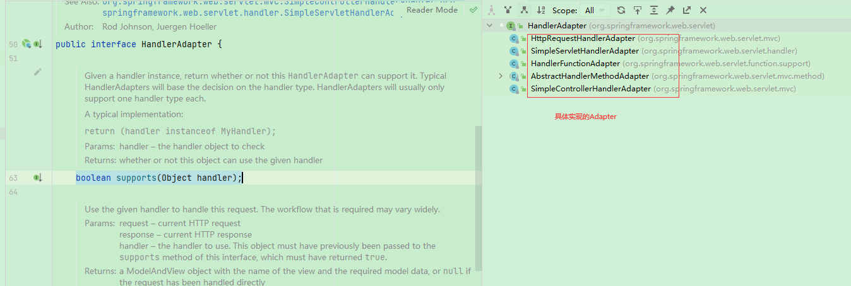Expand all nodes in hierarchy
This screenshot has width=851, height=286.
point(654,10)
